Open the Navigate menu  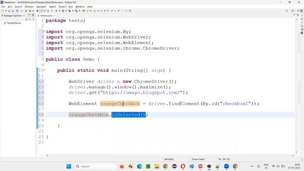(41, 7)
